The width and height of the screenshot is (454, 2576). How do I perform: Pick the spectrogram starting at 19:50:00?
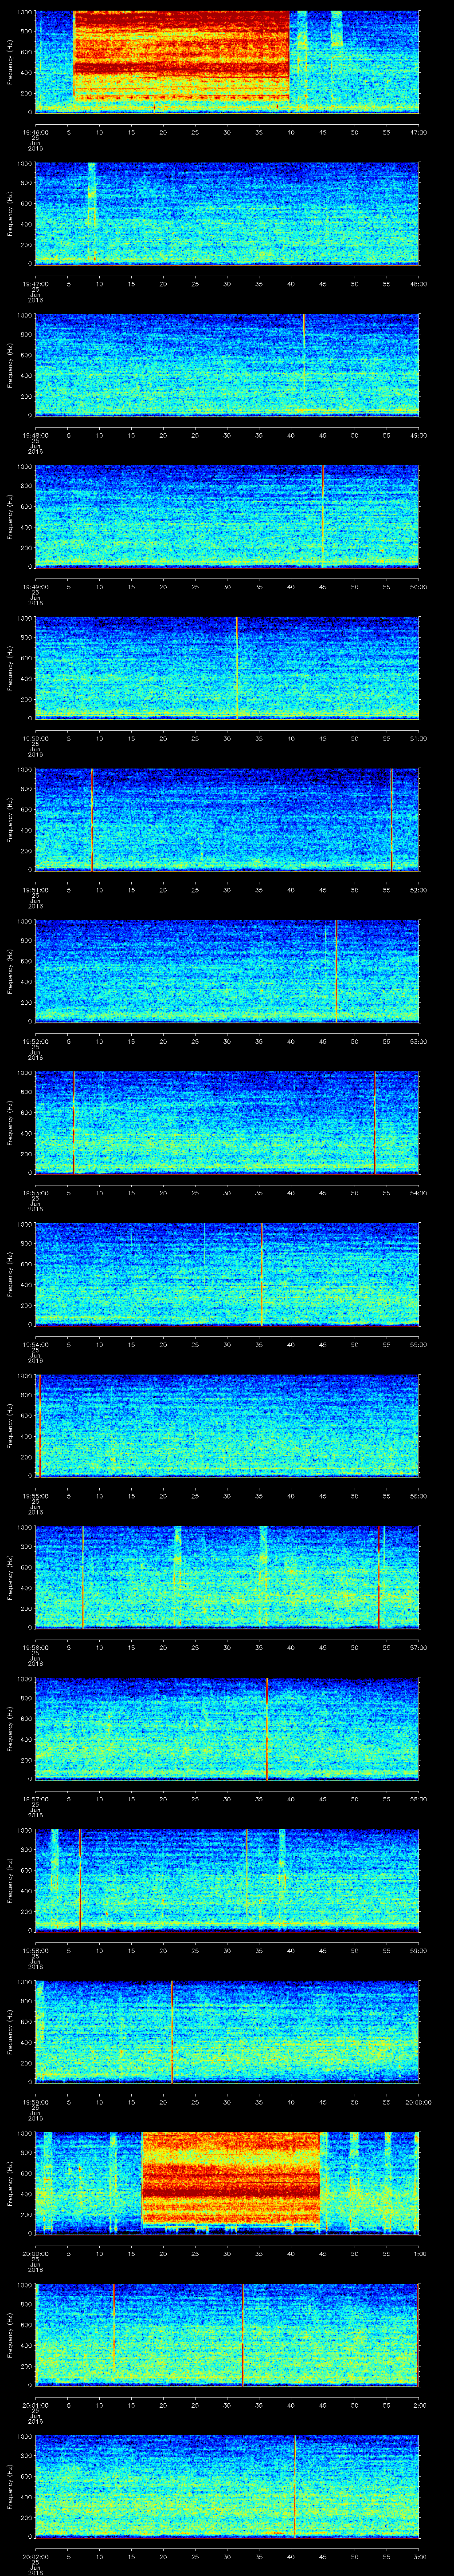pyautogui.click(x=227, y=669)
